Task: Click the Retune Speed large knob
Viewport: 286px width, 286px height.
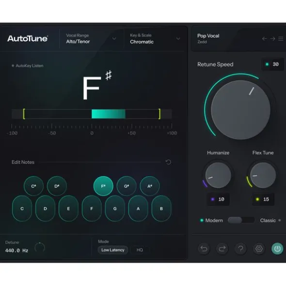Action: click(241, 110)
